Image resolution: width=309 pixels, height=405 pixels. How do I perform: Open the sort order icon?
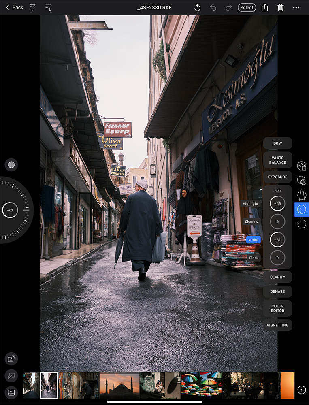(x=48, y=7)
